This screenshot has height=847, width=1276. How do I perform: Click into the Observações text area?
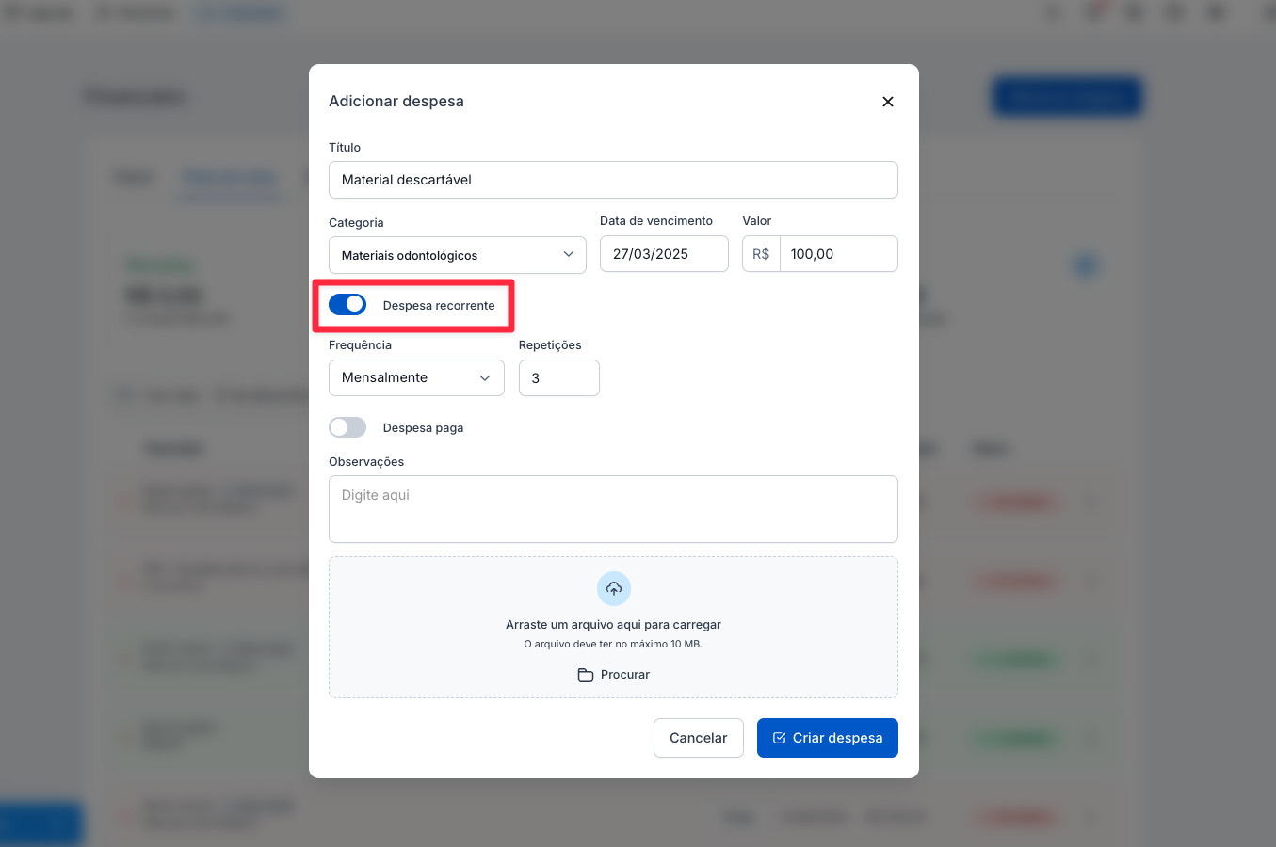[612, 509]
